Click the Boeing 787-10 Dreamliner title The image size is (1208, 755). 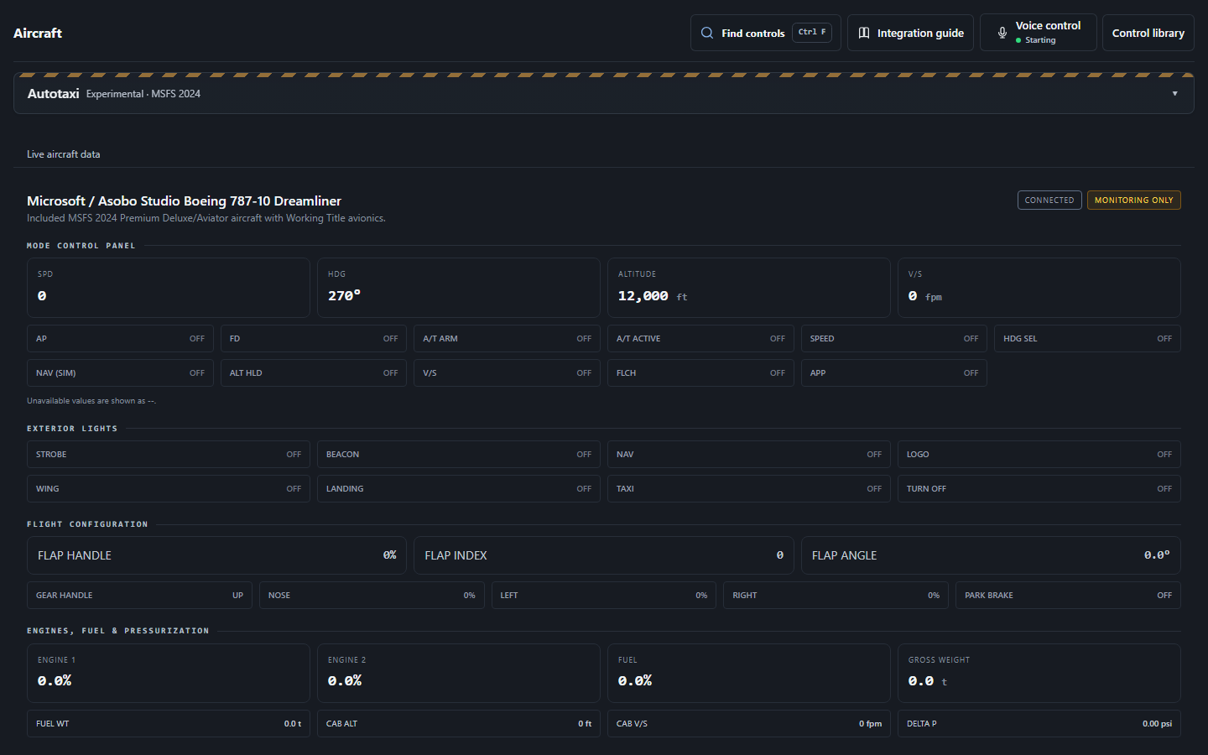[184, 201]
